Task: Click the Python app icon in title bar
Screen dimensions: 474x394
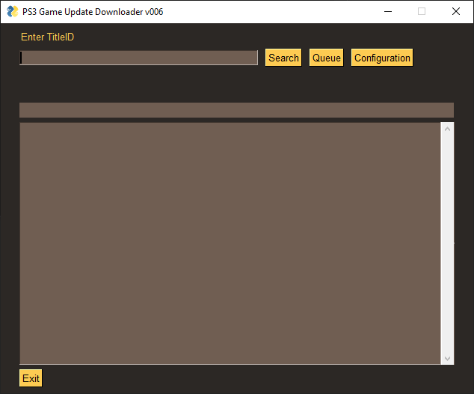Action: pos(12,11)
